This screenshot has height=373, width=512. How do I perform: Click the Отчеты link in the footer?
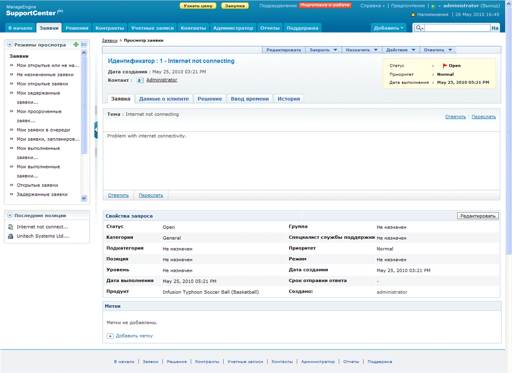point(351,361)
